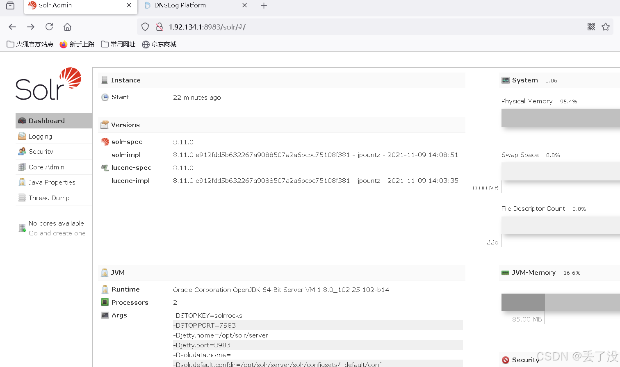Click the JVM-Memory usage bar
This screenshot has width=620, height=367.
[561, 302]
